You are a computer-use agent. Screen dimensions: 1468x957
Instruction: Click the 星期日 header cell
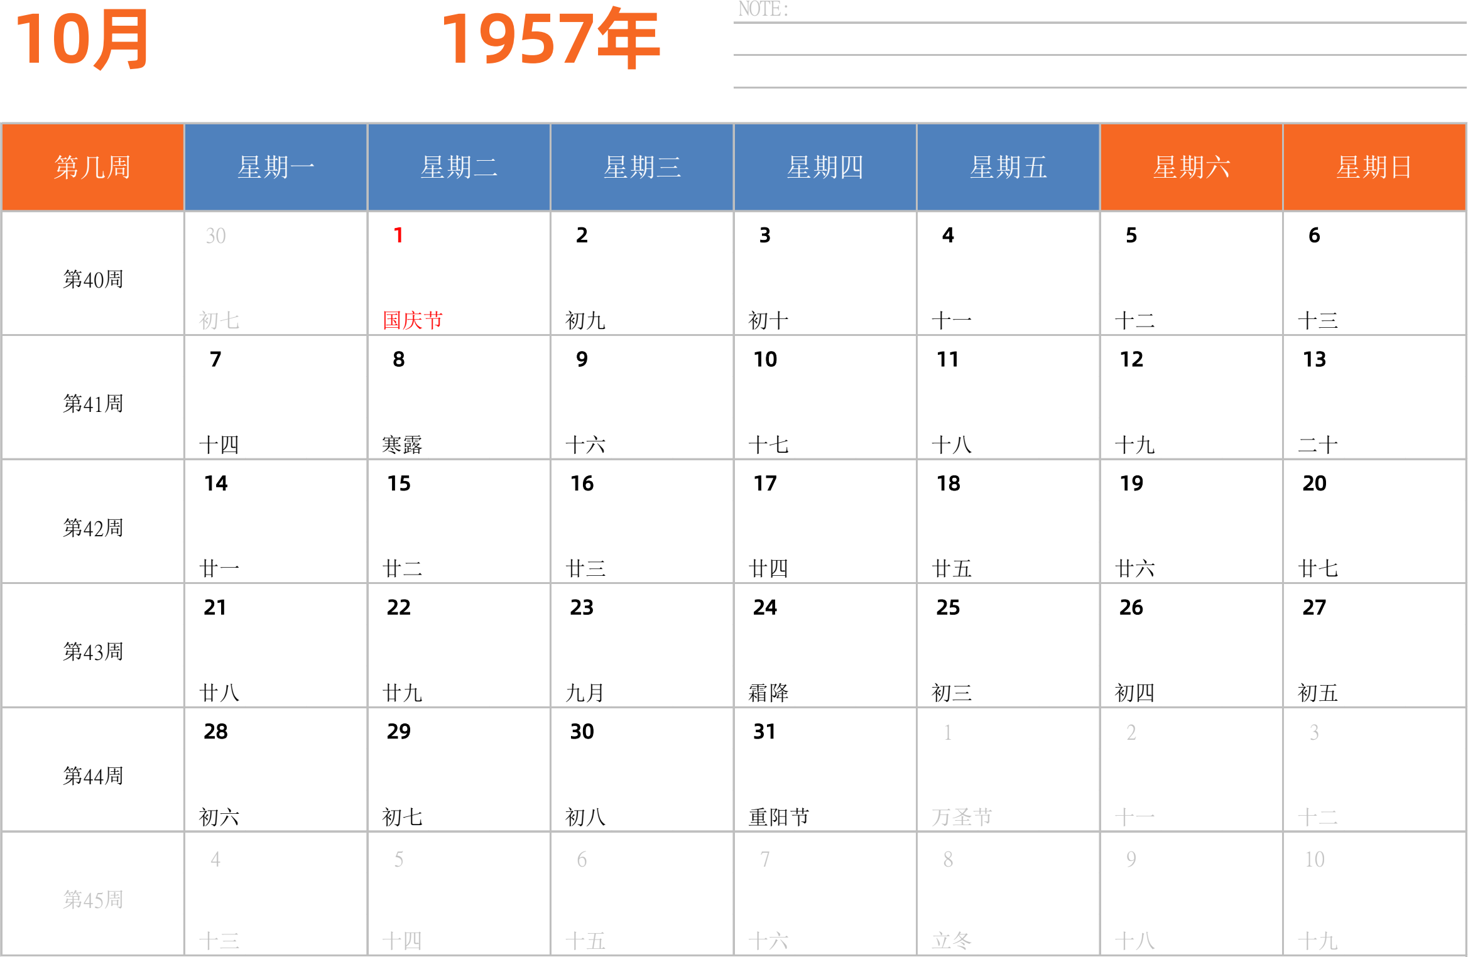tap(1374, 168)
